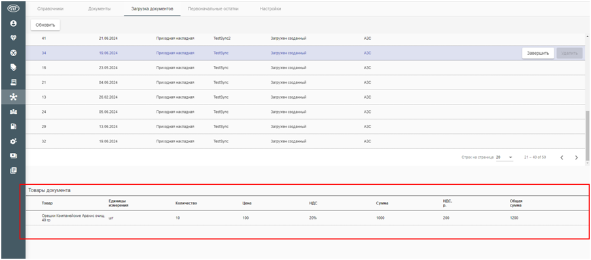
Task: Select row 41 dated 21.06.2024
Action: click(305, 39)
